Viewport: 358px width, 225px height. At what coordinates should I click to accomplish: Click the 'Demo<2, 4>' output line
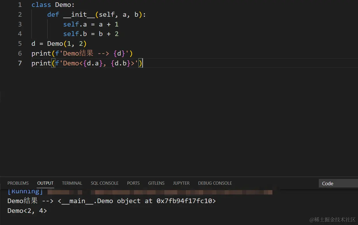coord(27,211)
